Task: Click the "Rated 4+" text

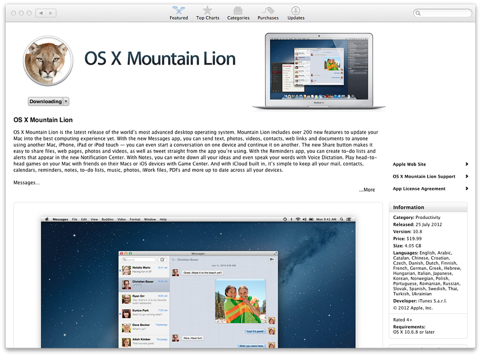Action: (x=403, y=320)
